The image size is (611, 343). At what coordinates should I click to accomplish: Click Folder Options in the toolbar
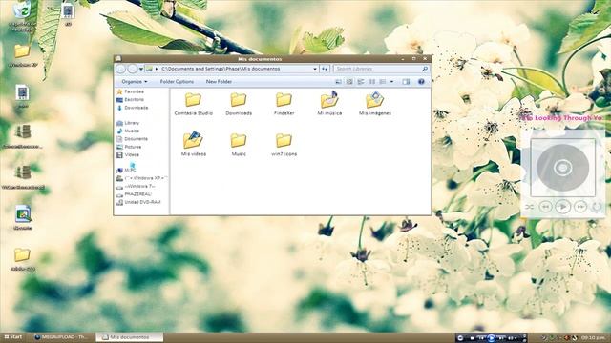[177, 82]
